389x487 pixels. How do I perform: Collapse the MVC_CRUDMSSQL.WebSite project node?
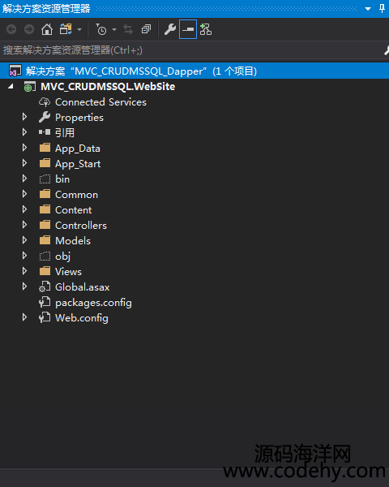pyautogui.click(x=11, y=86)
